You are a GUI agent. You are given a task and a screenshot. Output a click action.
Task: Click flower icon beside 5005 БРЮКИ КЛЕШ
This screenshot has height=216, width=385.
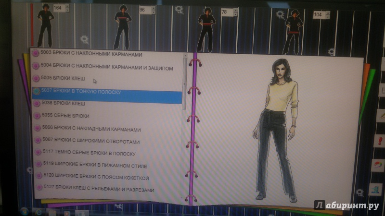pyautogui.click(x=36, y=78)
